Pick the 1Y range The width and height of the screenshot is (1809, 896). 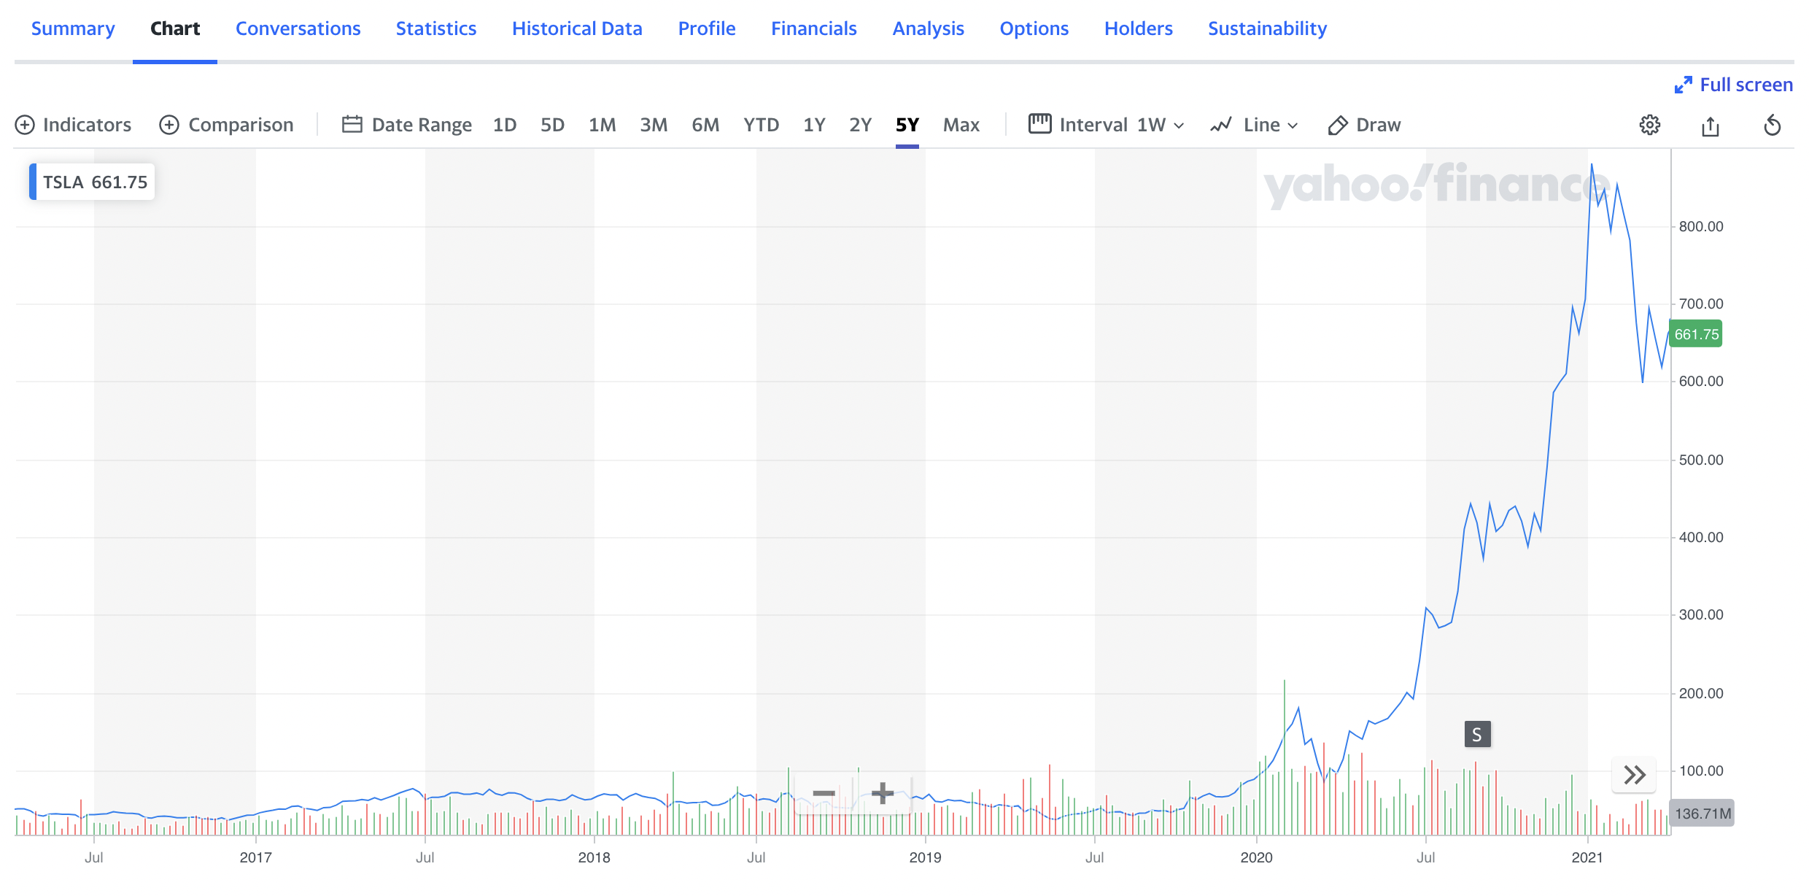(814, 125)
